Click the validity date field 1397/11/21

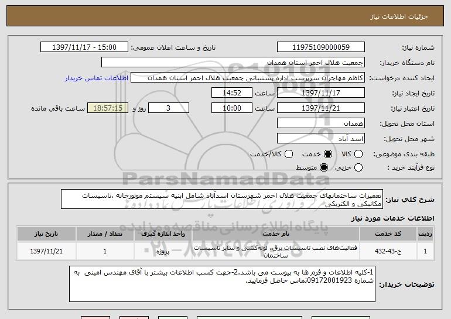point(321,108)
